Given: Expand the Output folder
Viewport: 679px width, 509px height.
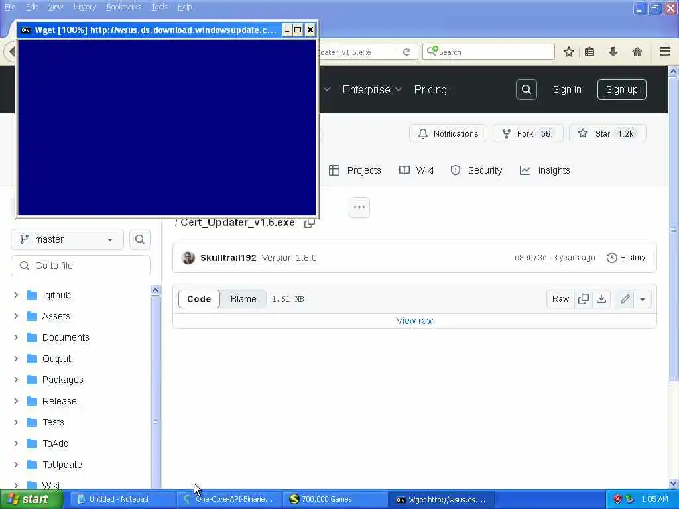Looking at the screenshot, I should pyautogui.click(x=16, y=359).
